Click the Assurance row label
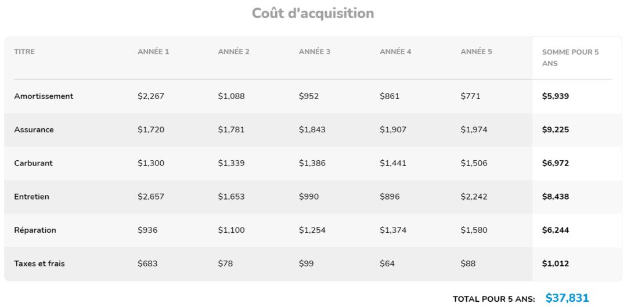627x307 pixels. [34, 130]
